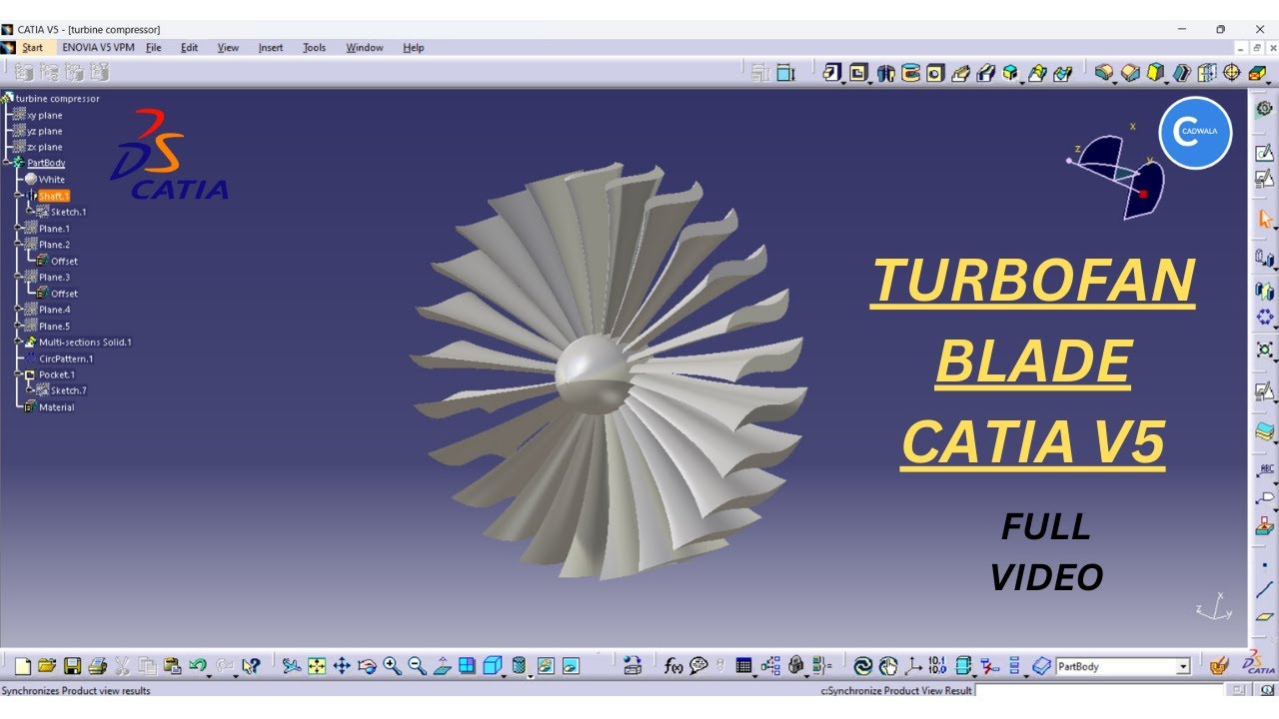The height and width of the screenshot is (719, 1279).
Task: Click the Thread/Tap target icon
Action: coord(1231,72)
